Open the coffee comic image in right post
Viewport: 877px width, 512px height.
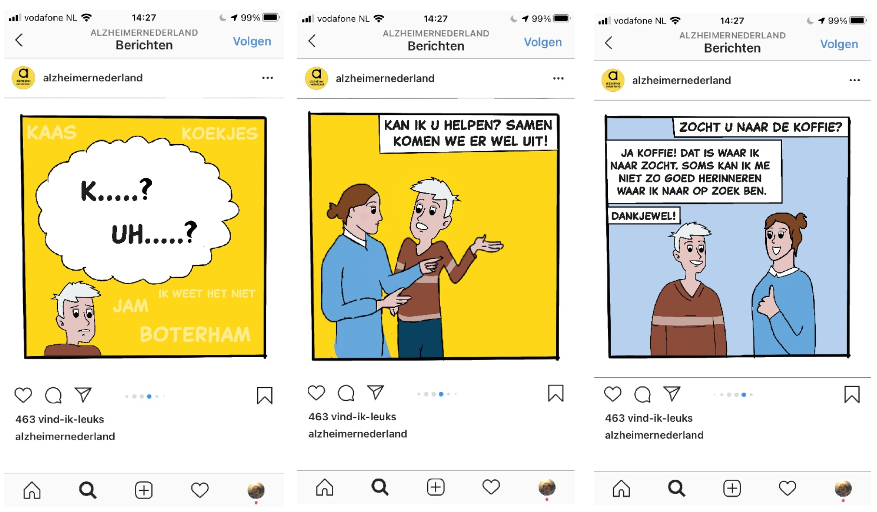[727, 237]
